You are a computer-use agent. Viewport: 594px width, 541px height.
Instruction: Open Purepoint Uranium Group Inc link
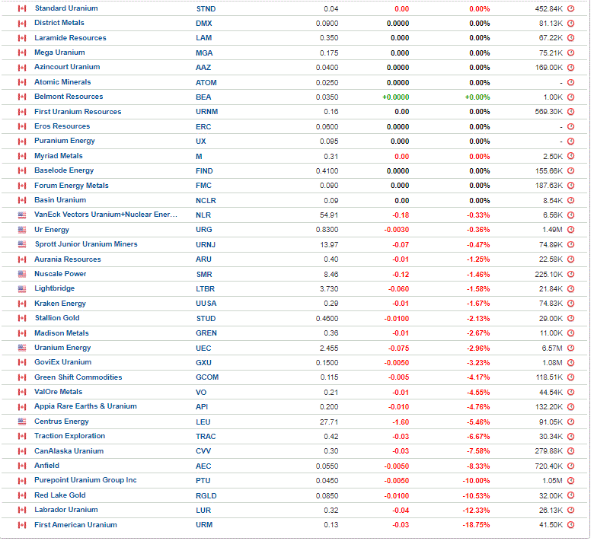pos(85,480)
